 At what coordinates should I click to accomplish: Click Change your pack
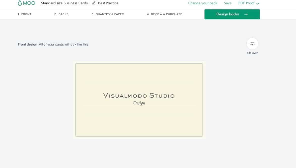[x=202, y=3]
